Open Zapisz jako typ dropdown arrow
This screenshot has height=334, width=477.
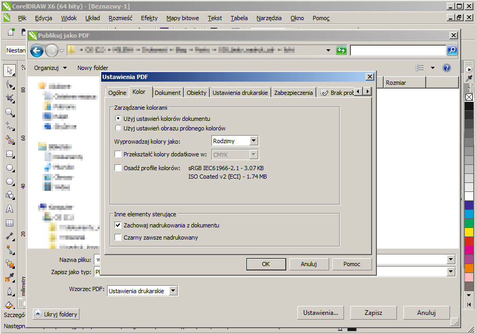[x=451, y=271]
